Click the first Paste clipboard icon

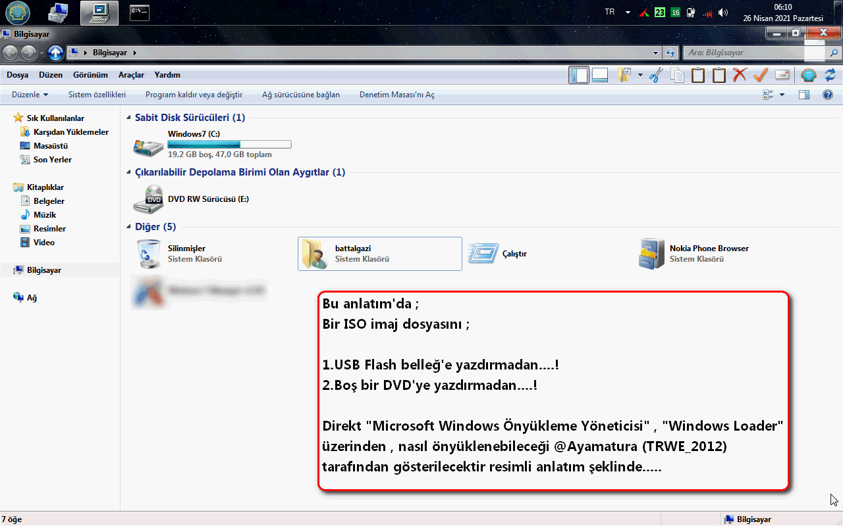[698, 75]
